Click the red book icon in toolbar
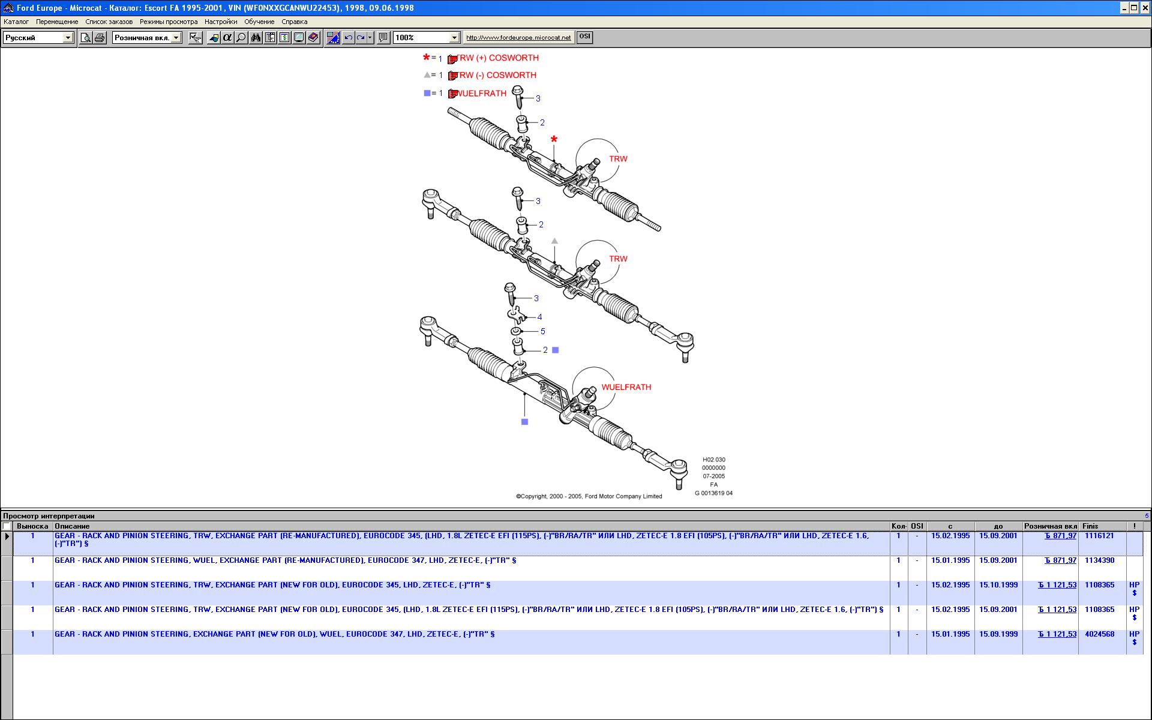Image resolution: width=1152 pixels, height=720 pixels. click(x=313, y=38)
